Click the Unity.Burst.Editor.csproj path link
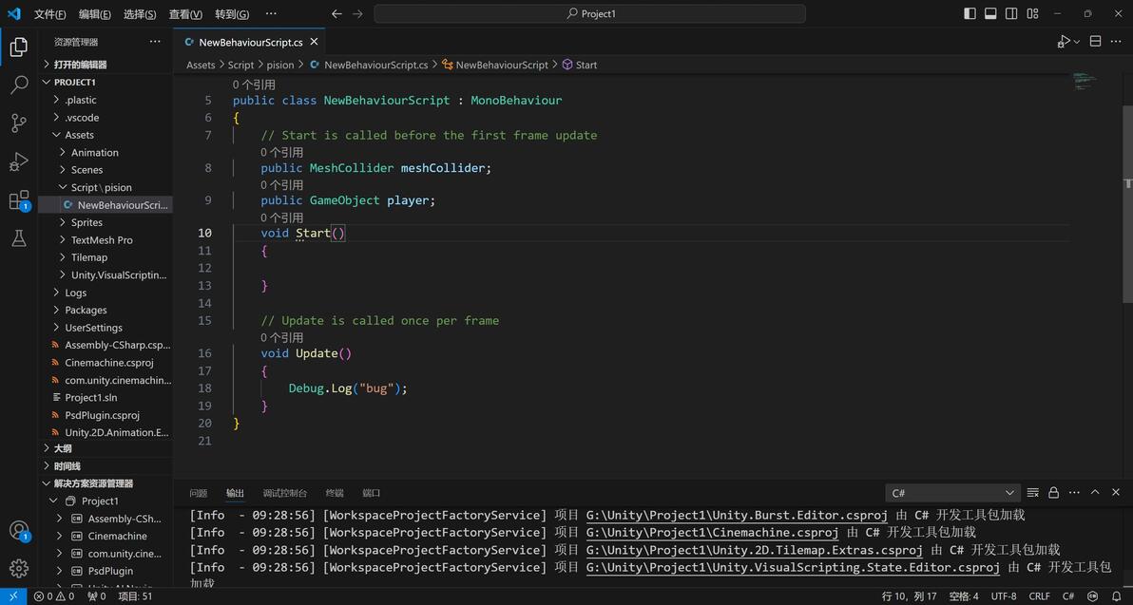 (x=737, y=516)
